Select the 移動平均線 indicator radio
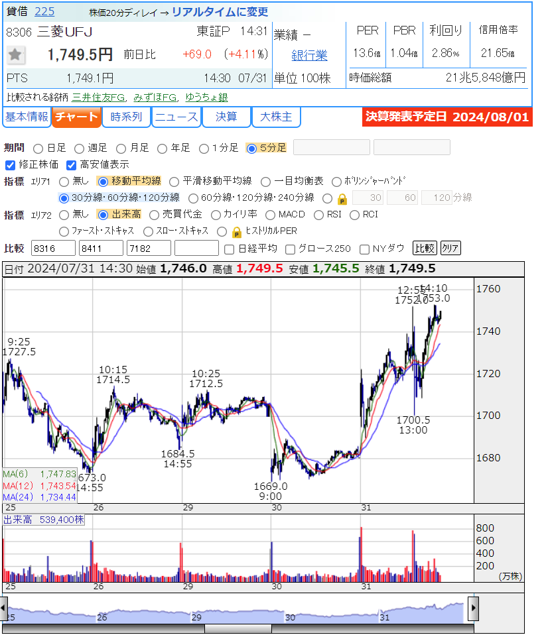Screen dimensions: 548x635 (x=103, y=182)
